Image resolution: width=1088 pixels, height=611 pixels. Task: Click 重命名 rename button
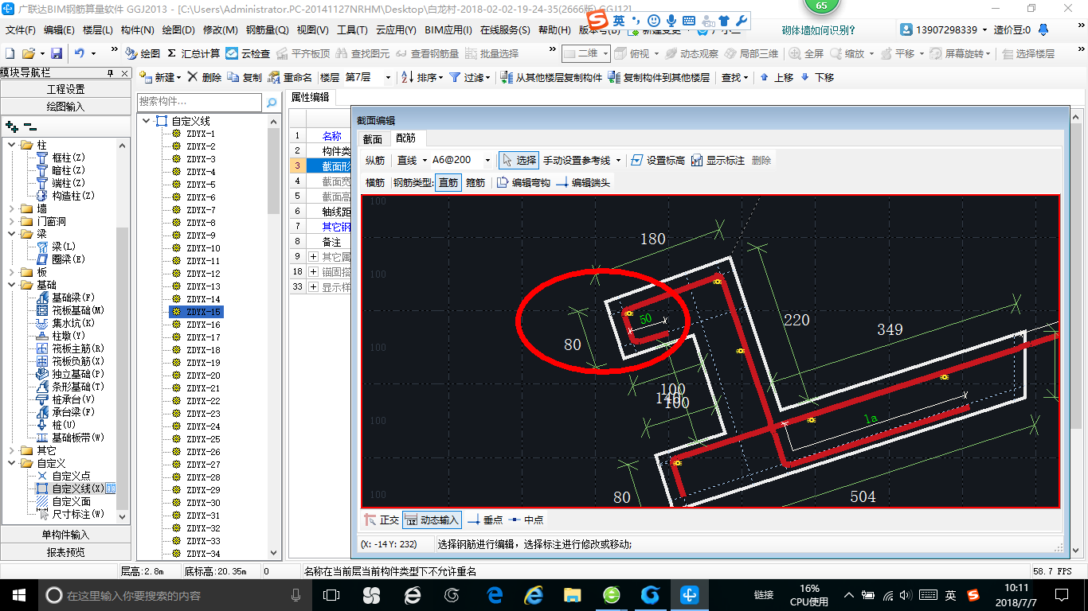[x=291, y=77]
